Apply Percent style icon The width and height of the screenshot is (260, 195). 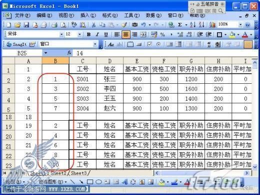(162, 34)
